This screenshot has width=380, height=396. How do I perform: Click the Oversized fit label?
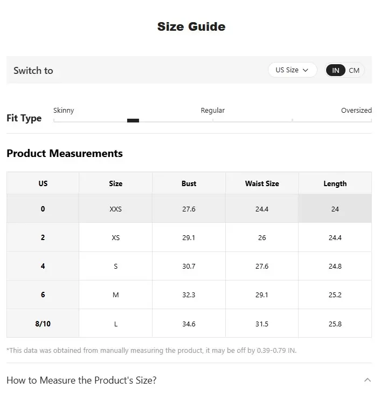tap(356, 110)
